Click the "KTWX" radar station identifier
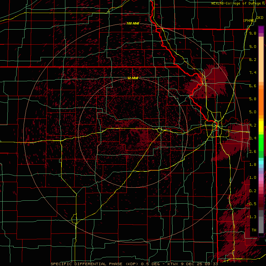 coord(173,264)
